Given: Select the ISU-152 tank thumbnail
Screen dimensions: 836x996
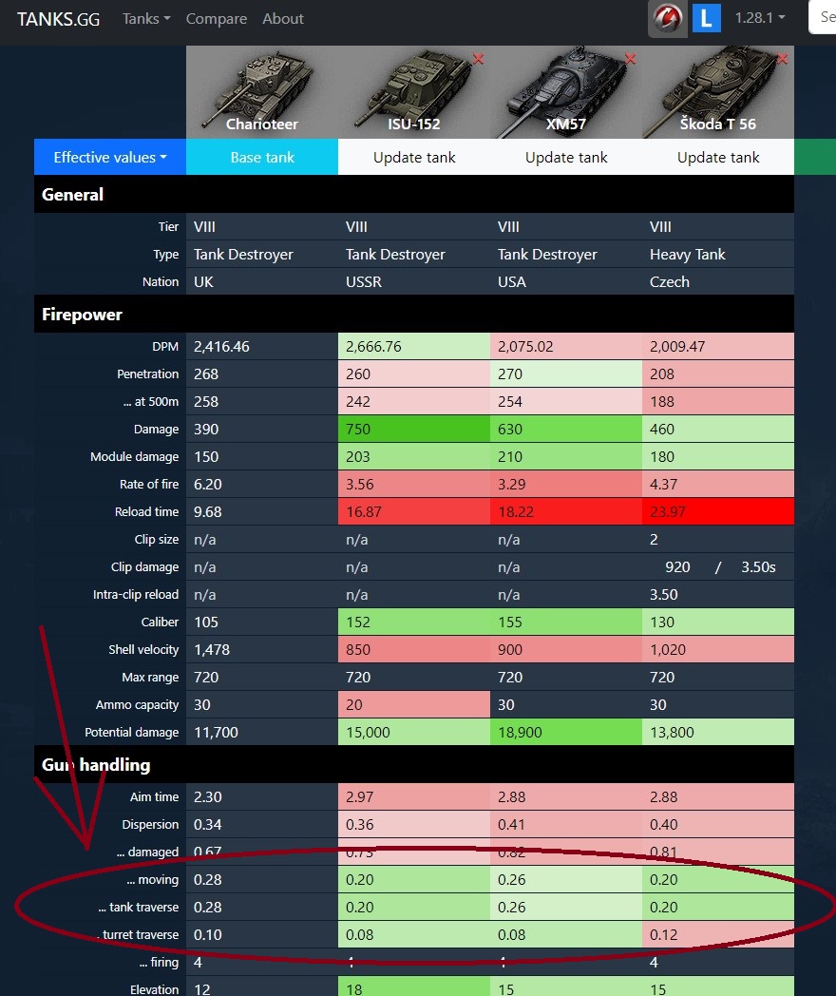Looking at the screenshot, I should [x=414, y=92].
